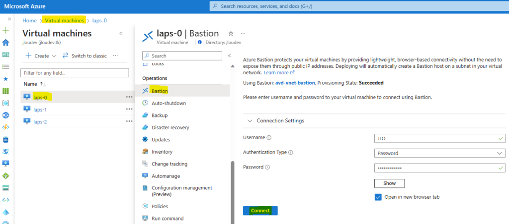Go to Virtual machines breadcrumb

pyautogui.click(x=64, y=21)
